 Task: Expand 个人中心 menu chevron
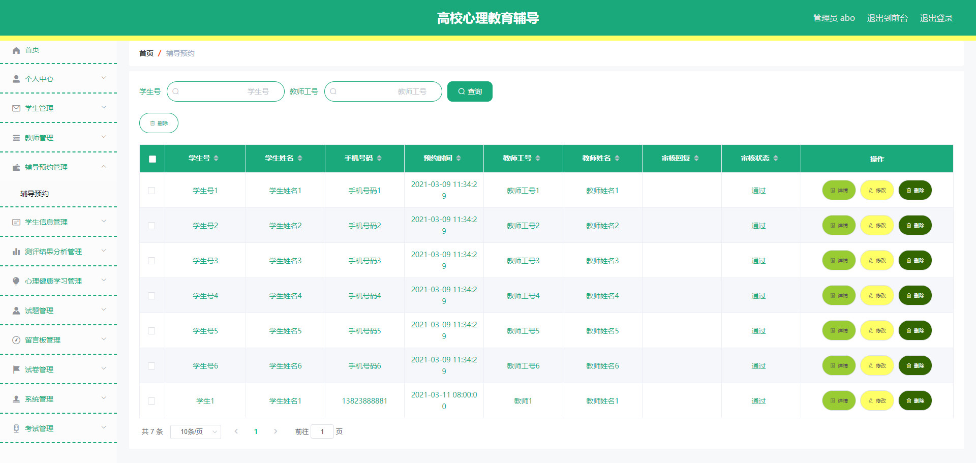click(x=104, y=78)
